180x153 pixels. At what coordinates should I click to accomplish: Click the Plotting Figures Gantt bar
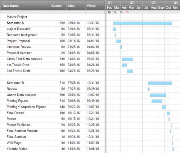tap(157, 101)
